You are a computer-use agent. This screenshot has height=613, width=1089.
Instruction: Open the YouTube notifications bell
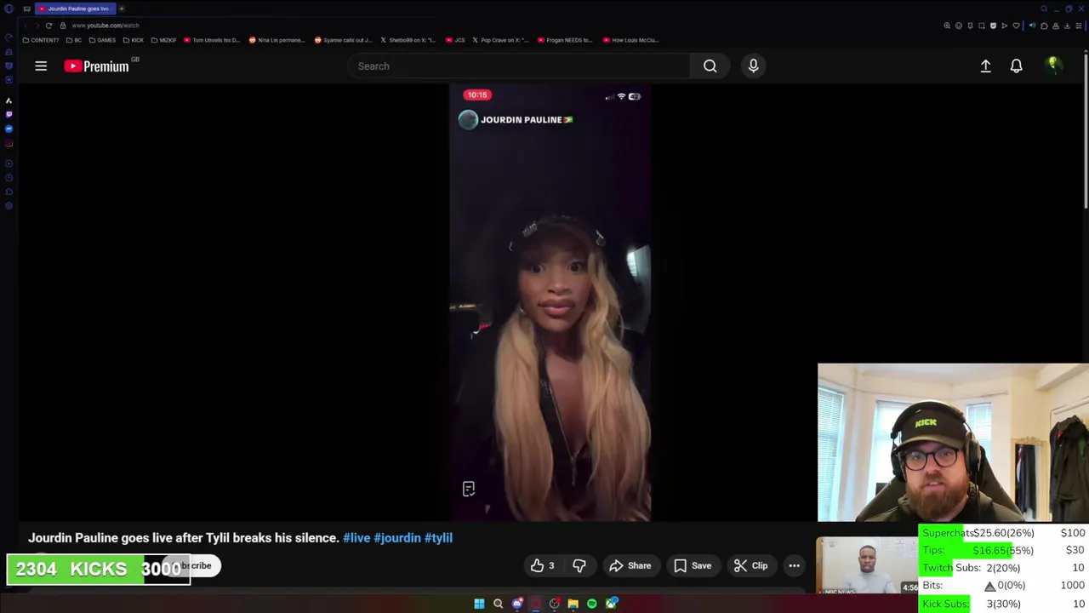pos(1016,66)
